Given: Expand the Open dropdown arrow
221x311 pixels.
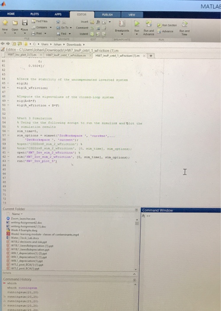Looking at the screenshot, I should pos(15,33).
